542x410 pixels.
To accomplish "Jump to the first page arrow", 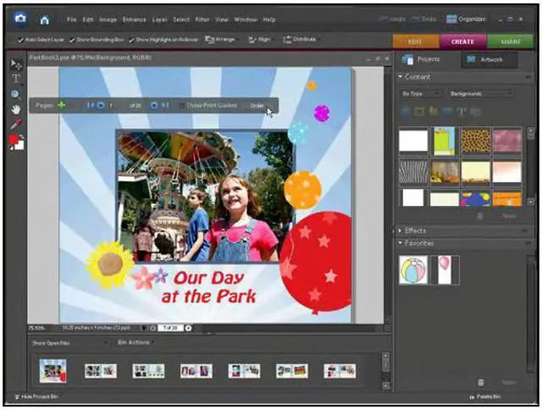I will (90, 105).
